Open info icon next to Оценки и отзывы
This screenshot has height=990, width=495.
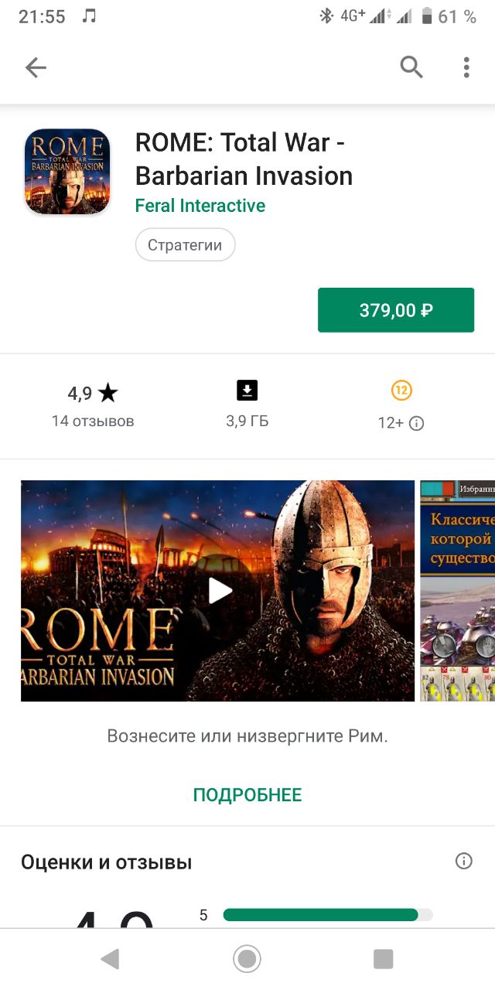coord(464,861)
